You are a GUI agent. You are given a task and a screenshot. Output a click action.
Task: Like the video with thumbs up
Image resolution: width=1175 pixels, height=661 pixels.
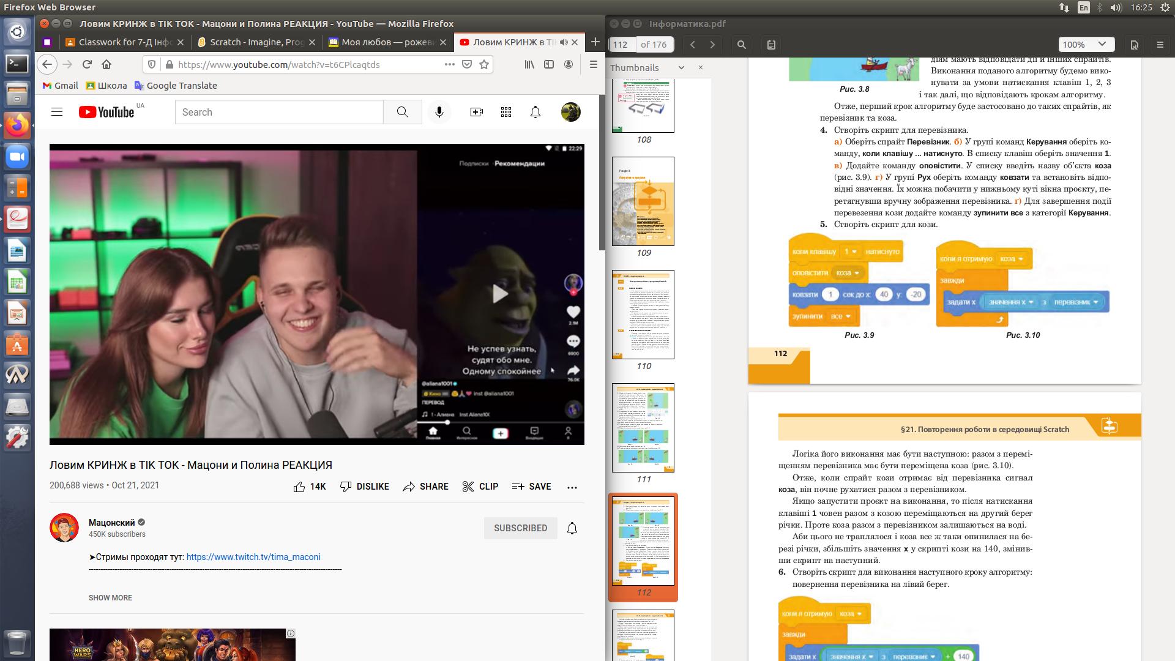tap(299, 487)
